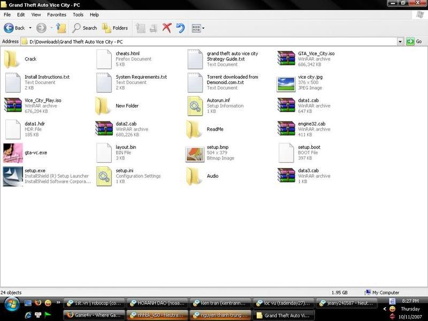Toggle the Folders pane
Viewport: 428px width, 321px height.
(114, 28)
